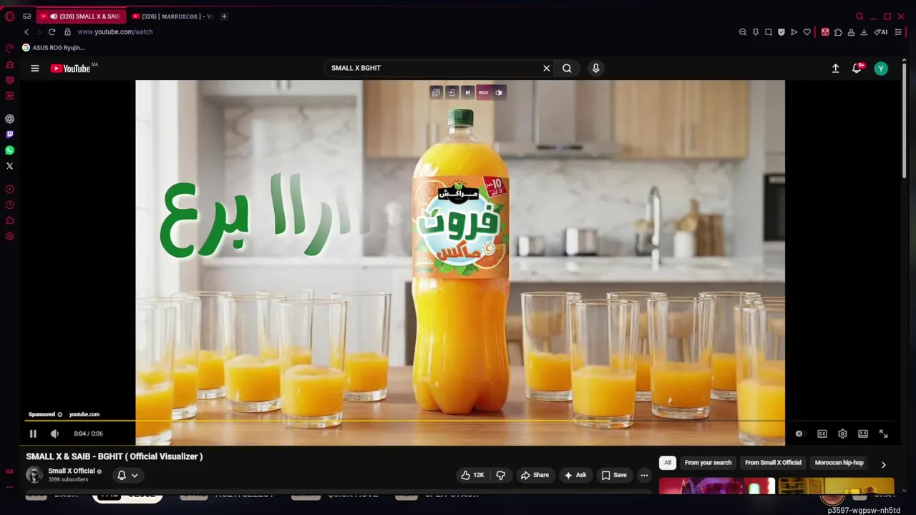This screenshot has width=916, height=515.
Task: Click the Share button
Action: coord(535,475)
